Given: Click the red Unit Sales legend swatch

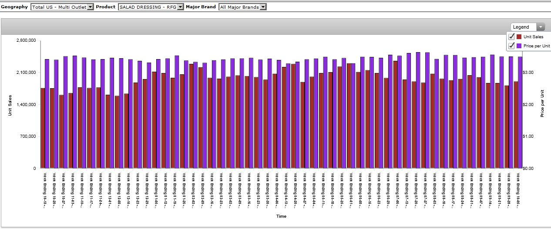Looking at the screenshot, I should (519, 37).
